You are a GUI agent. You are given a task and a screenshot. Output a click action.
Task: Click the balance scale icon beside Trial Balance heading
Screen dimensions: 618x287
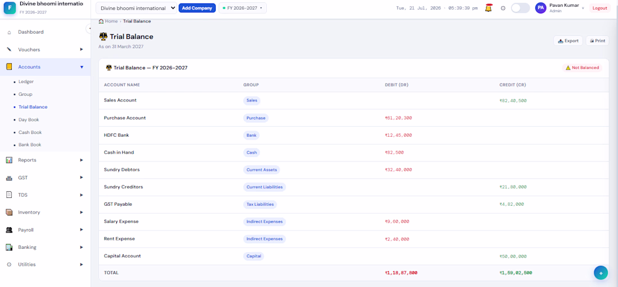pos(103,36)
